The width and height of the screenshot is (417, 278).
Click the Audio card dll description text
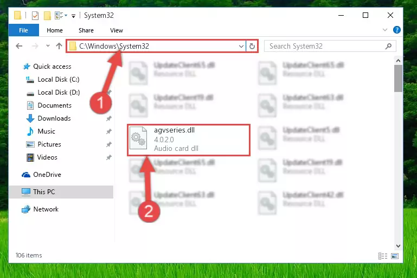pyautogui.click(x=176, y=148)
